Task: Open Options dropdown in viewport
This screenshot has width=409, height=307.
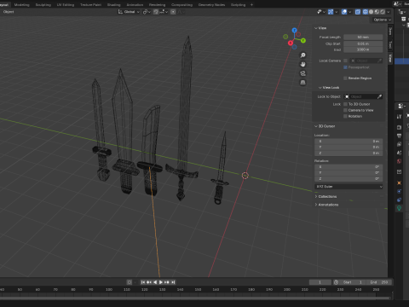Action: click(x=382, y=20)
